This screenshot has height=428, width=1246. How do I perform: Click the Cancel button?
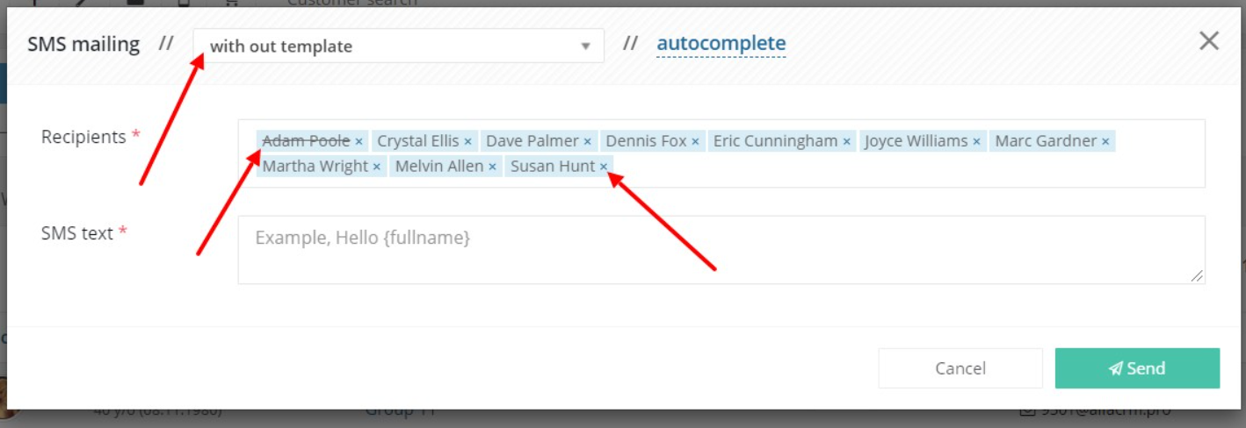[960, 368]
